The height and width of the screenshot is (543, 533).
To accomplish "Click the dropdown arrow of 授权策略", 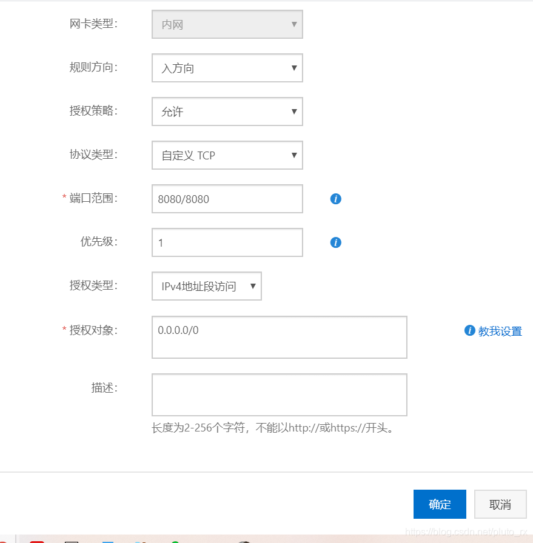I will point(294,112).
